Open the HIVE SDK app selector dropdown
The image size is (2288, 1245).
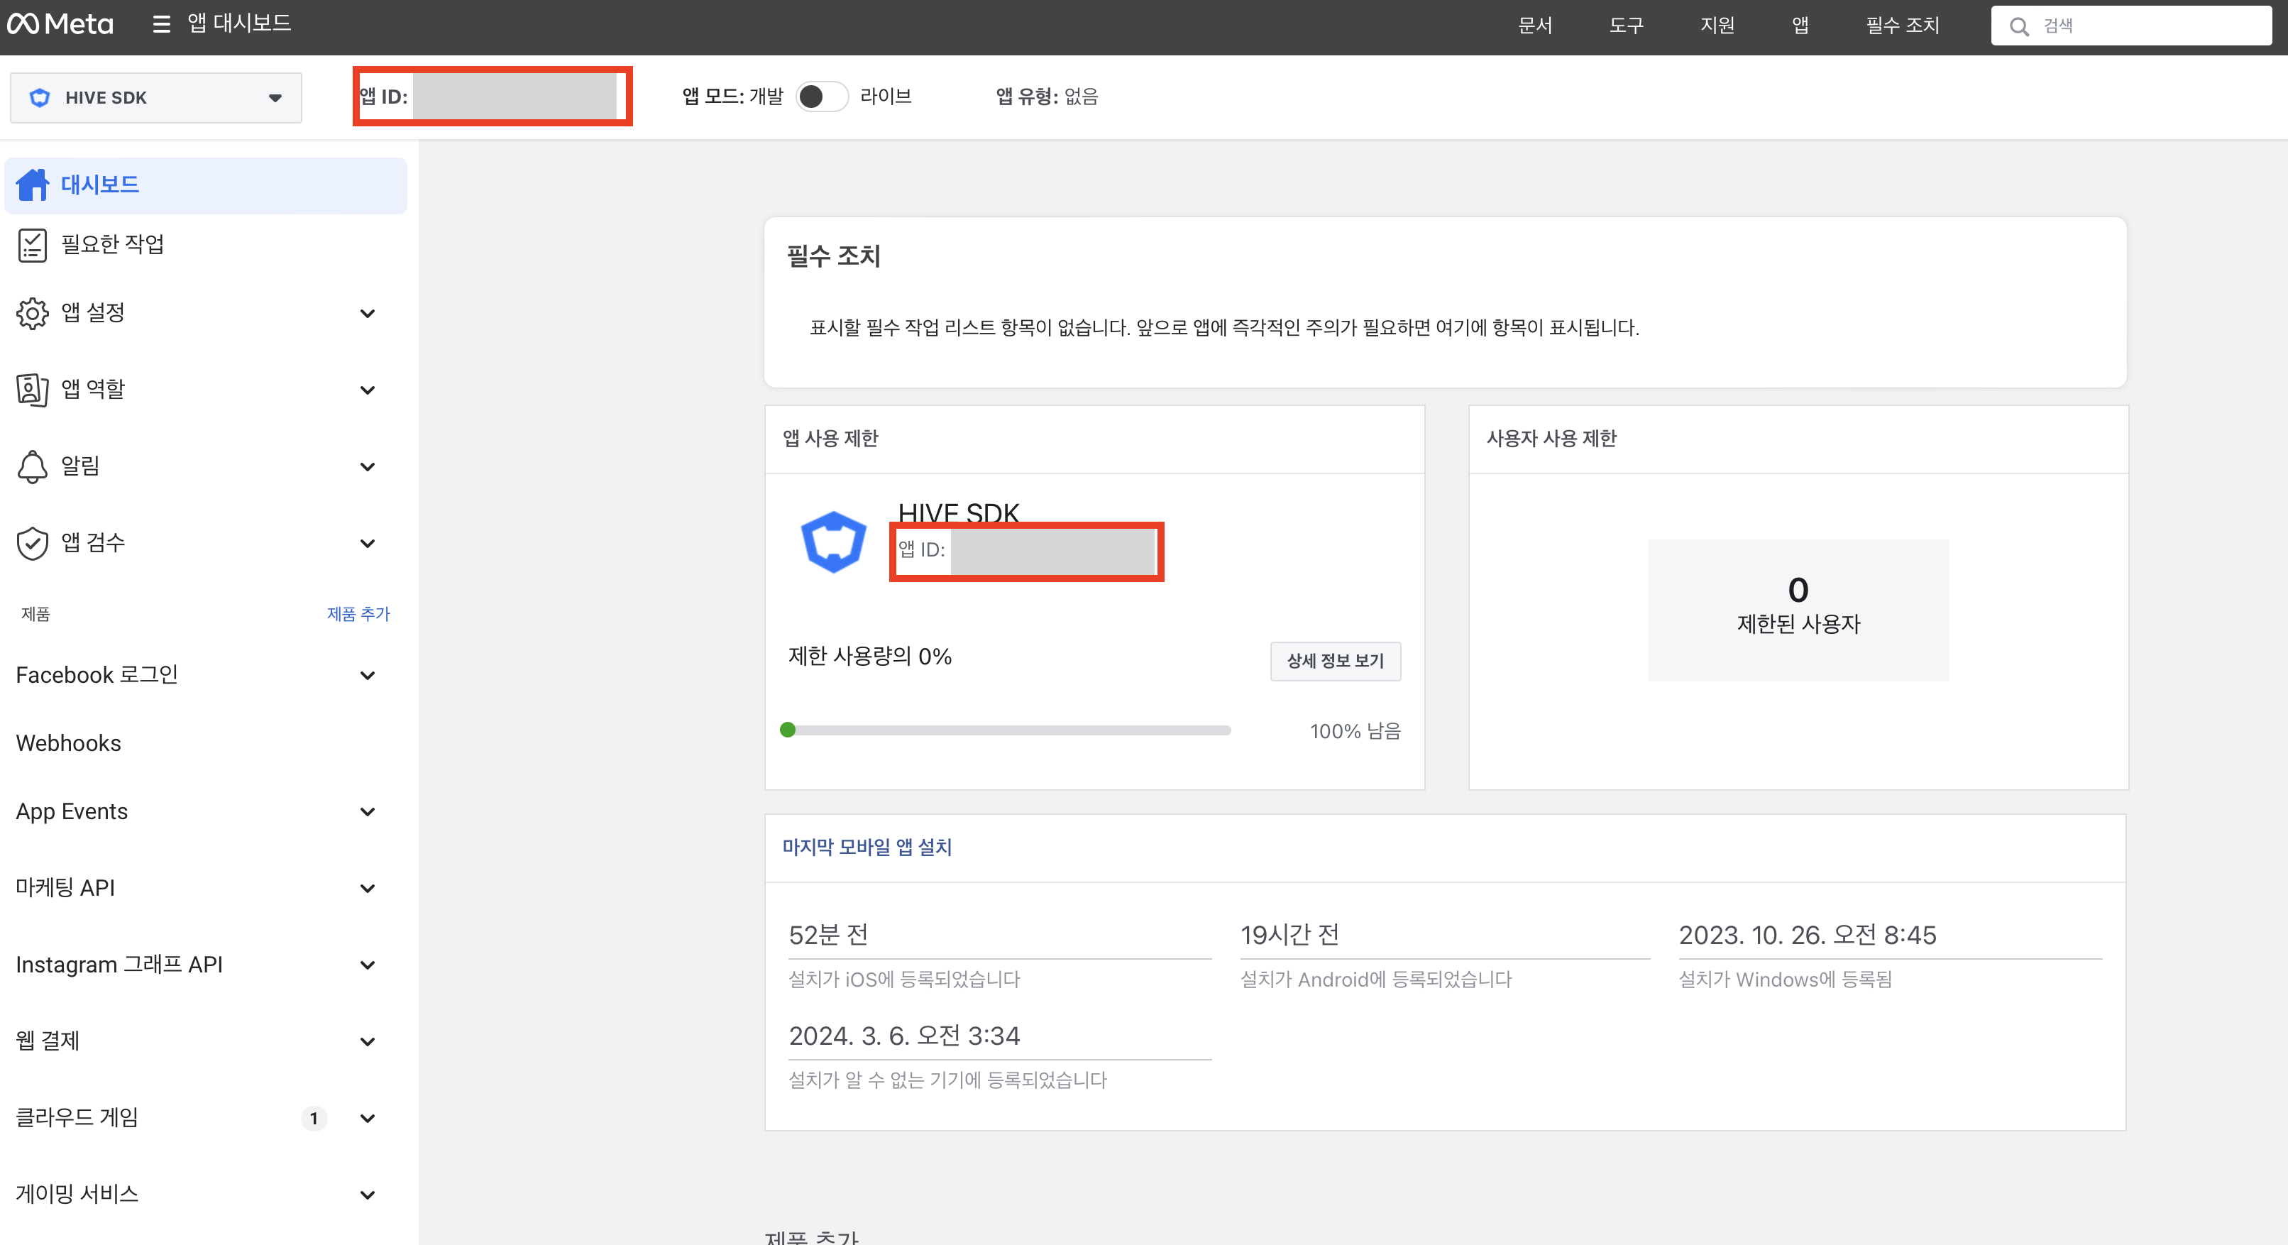click(x=155, y=98)
